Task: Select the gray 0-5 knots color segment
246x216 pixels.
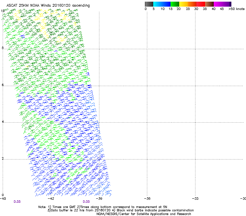Action: click(x=149, y=4)
